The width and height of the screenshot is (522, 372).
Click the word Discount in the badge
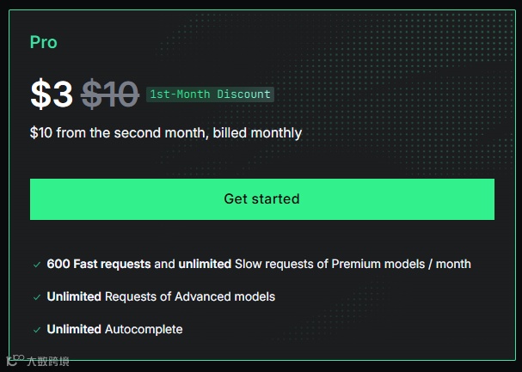[x=243, y=95]
